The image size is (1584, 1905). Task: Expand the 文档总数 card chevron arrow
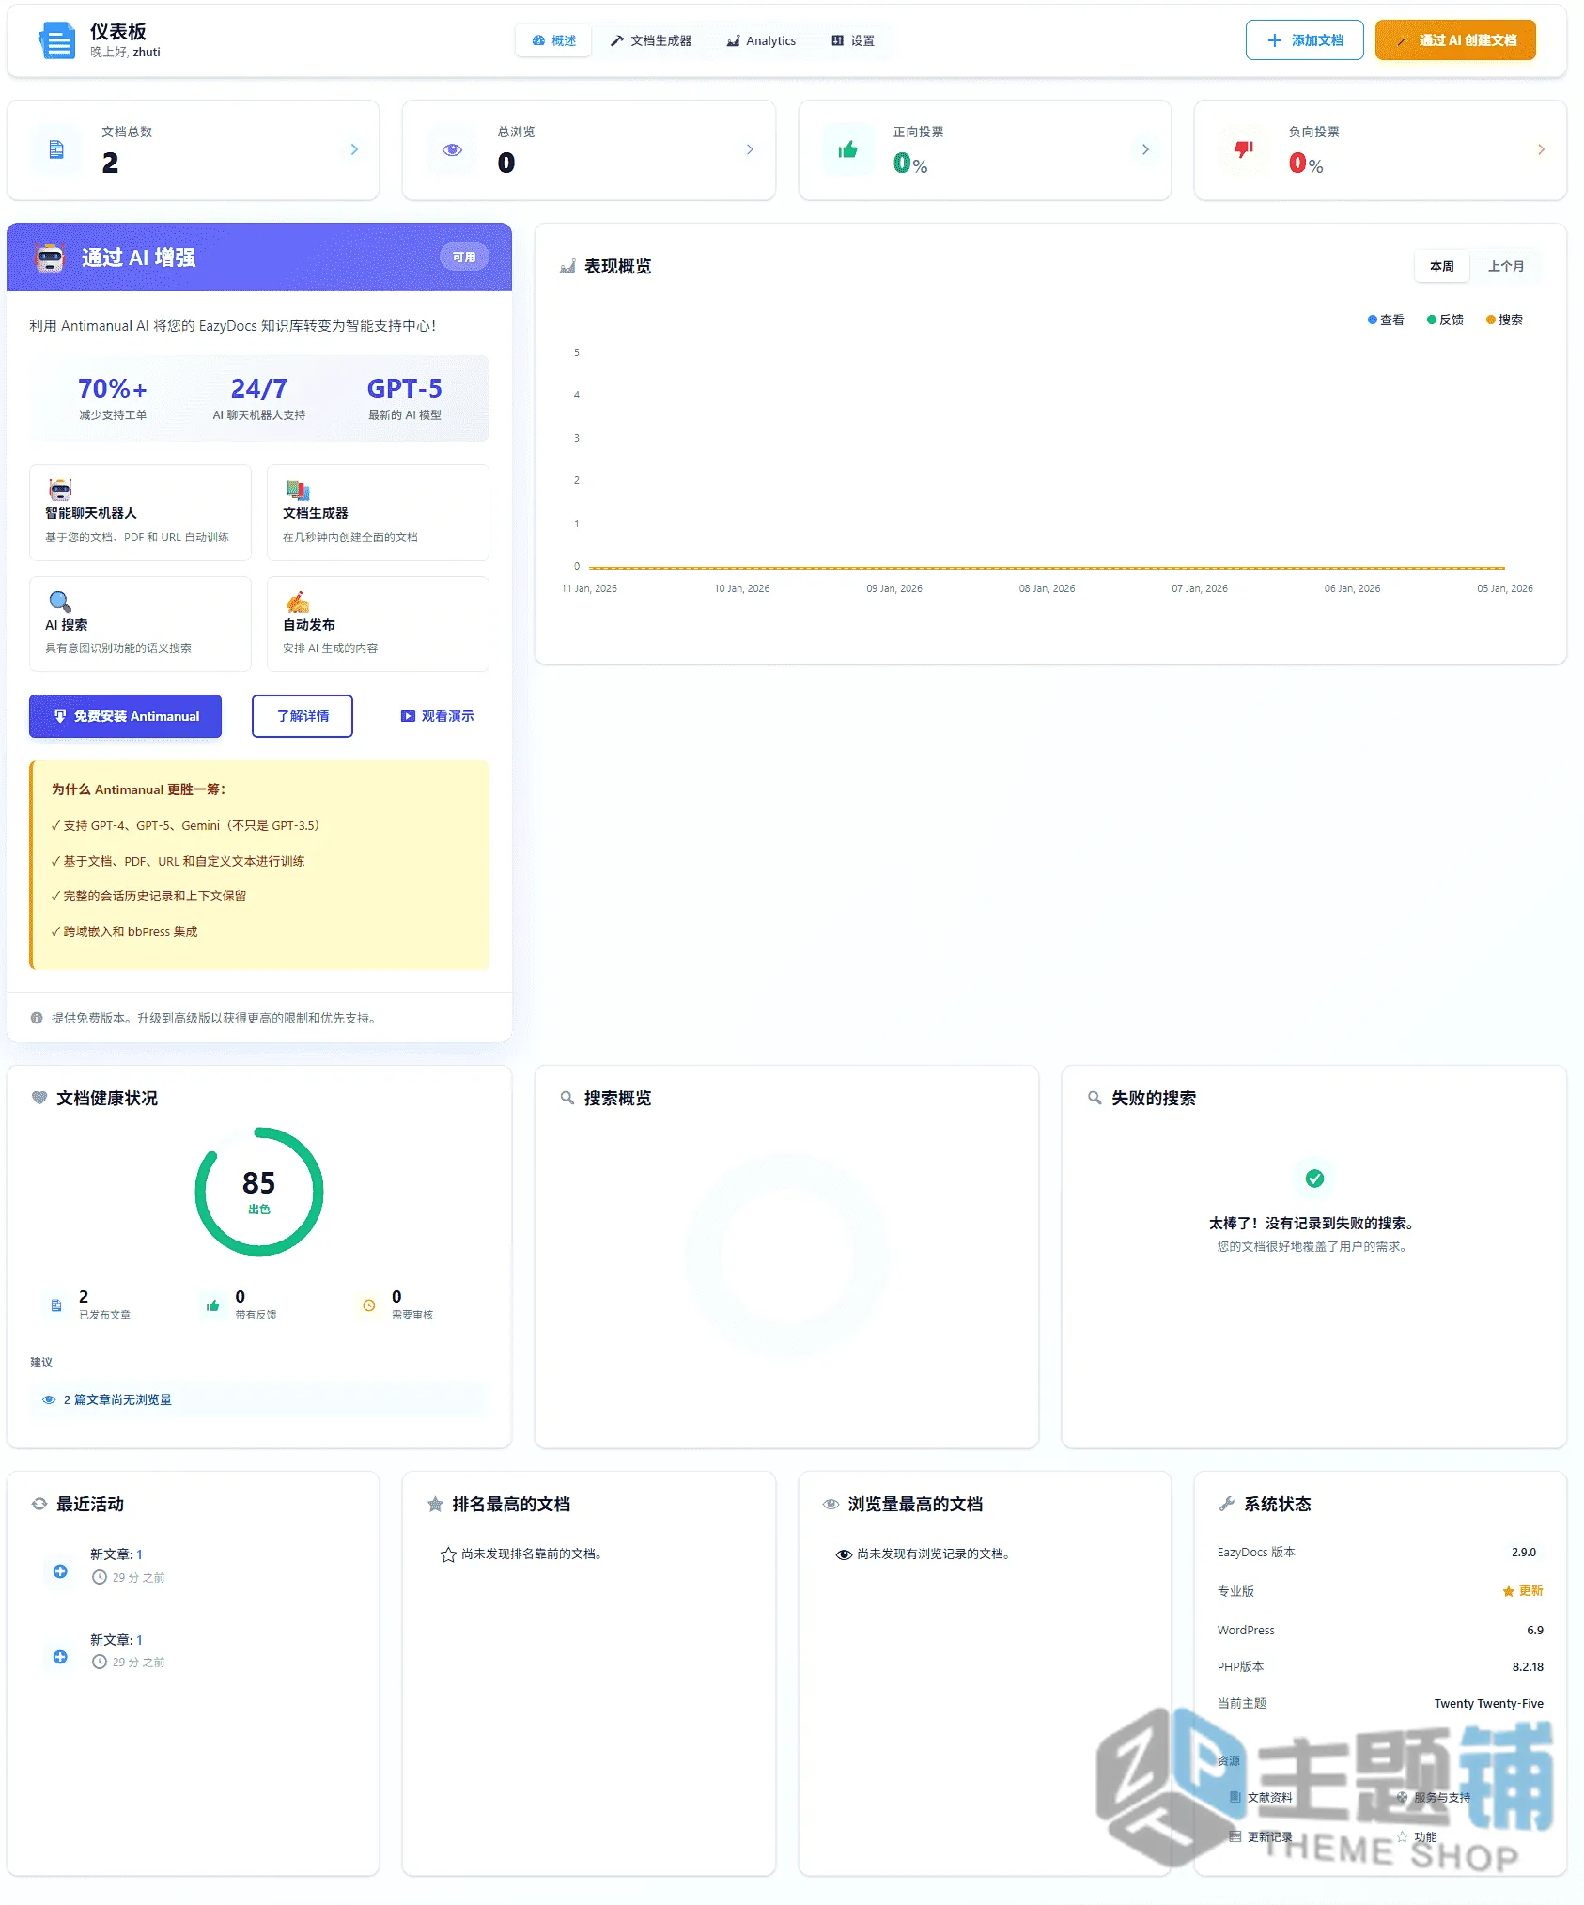pos(354,149)
